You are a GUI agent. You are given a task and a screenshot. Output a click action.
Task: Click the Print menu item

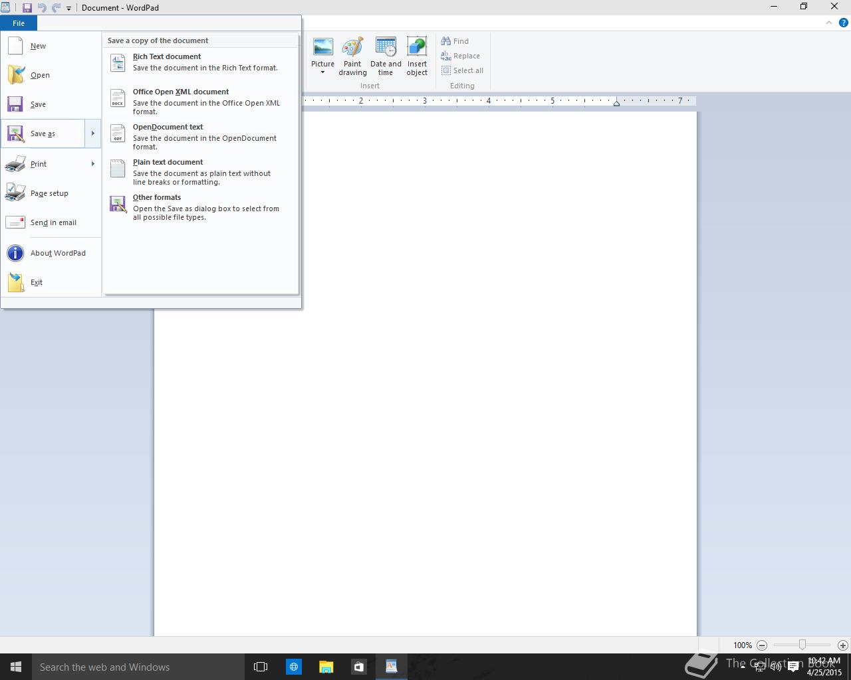pos(43,164)
